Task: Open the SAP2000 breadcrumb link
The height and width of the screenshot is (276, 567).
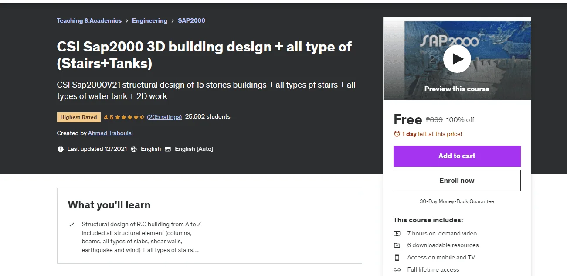Action: click(191, 20)
